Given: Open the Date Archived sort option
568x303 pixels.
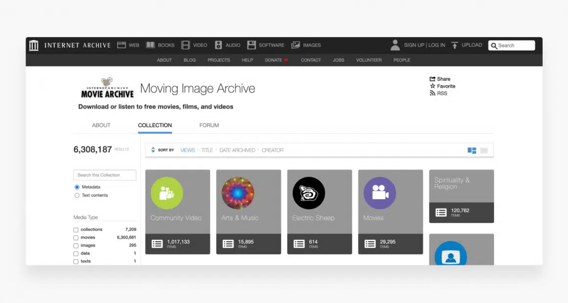Looking at the screenshot, I should (237, 150).
